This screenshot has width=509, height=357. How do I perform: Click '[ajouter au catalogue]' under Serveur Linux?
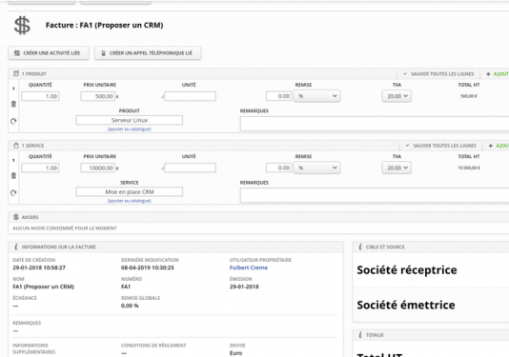click(130, 129)
